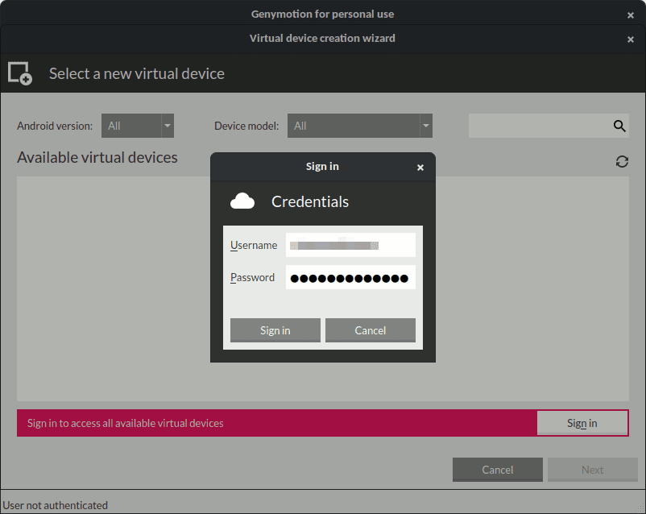Click the 'Android version:' label
Viewport: 646px width, 514px height.
pyautogui.click(x=55, y=126)
